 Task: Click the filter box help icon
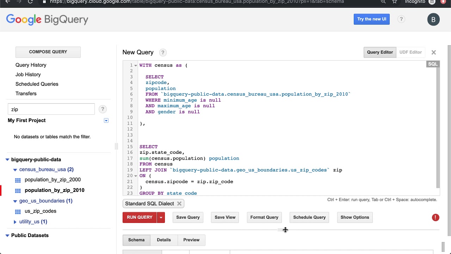click(103, 109)
